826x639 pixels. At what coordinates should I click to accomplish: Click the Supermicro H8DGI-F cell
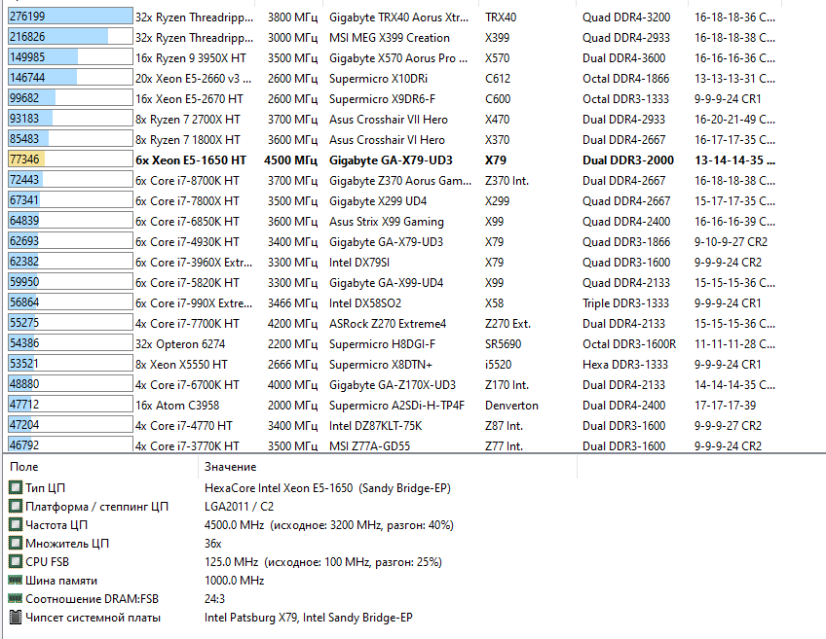(x=383, y=344)
